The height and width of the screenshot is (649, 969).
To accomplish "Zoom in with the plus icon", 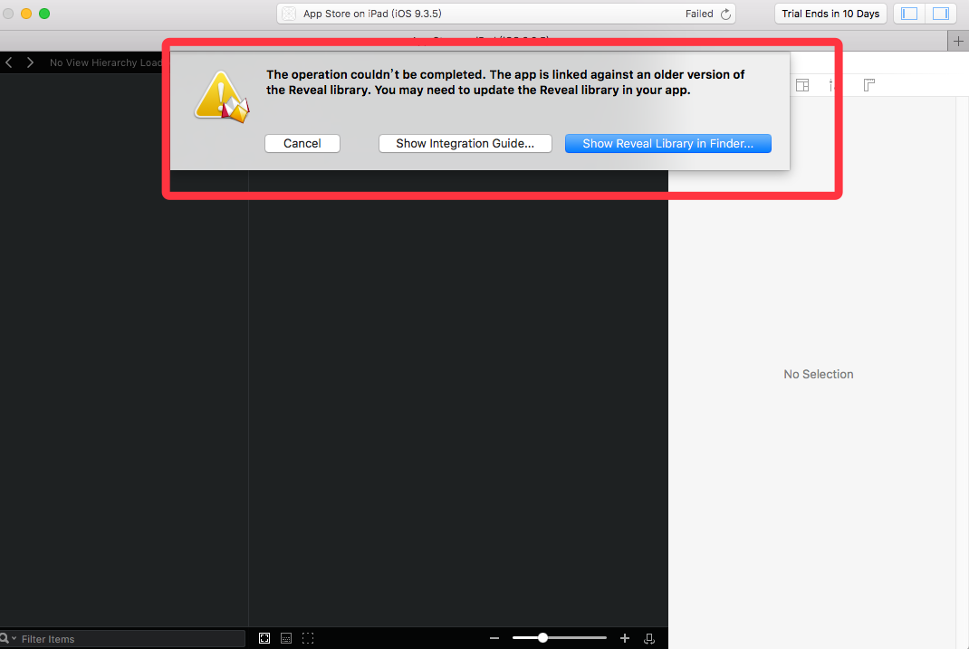I will (x=625, y=638).
